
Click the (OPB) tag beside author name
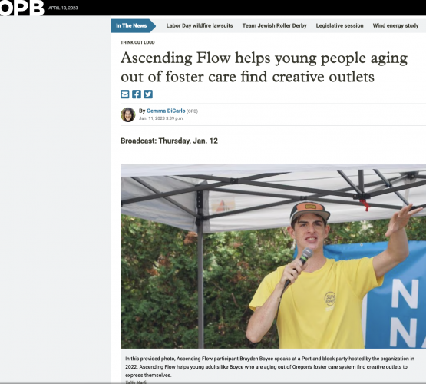pyautogui.click(x=192, y=111)
